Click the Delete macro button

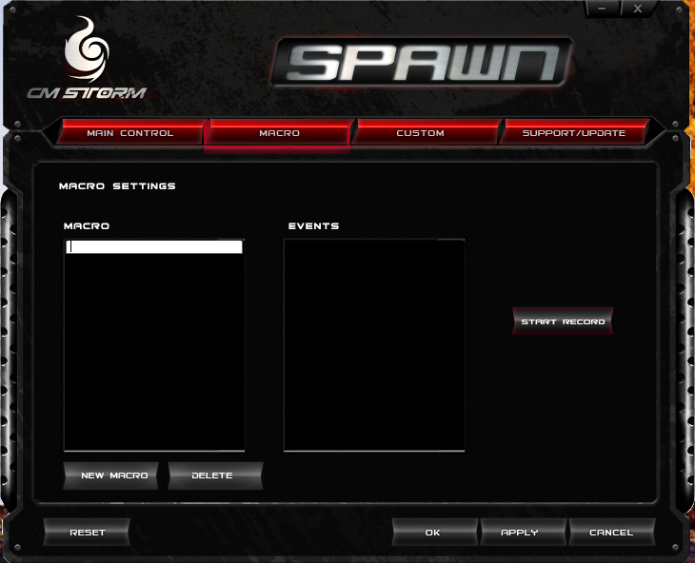[215, 476]
